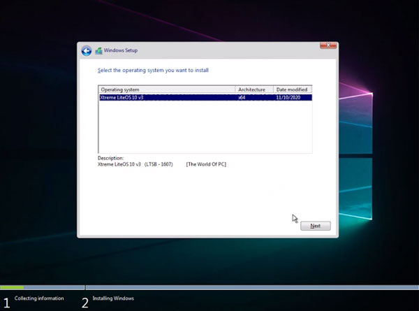Click the step number 1 indicator
Screen dimensions: 419x311
point(6,303)
